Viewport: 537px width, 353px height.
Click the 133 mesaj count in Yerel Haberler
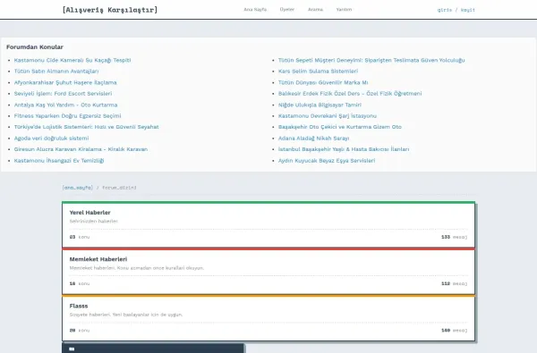(x=454, y=237)
